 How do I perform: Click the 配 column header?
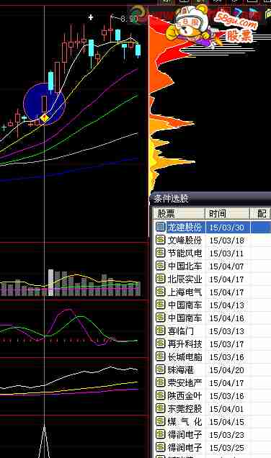coord(260,214)
